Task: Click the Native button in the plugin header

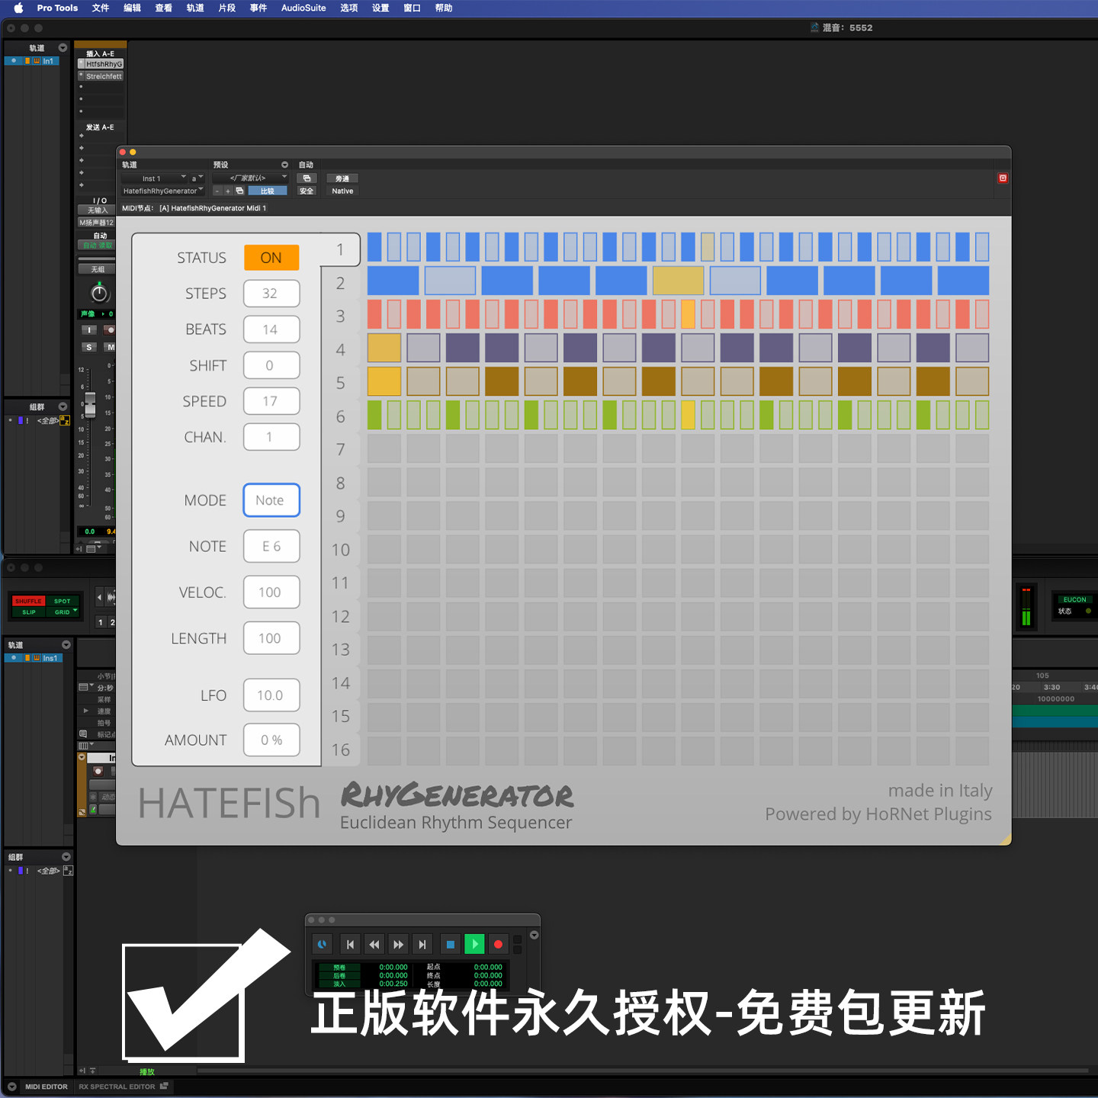Action: click(342, 191)
